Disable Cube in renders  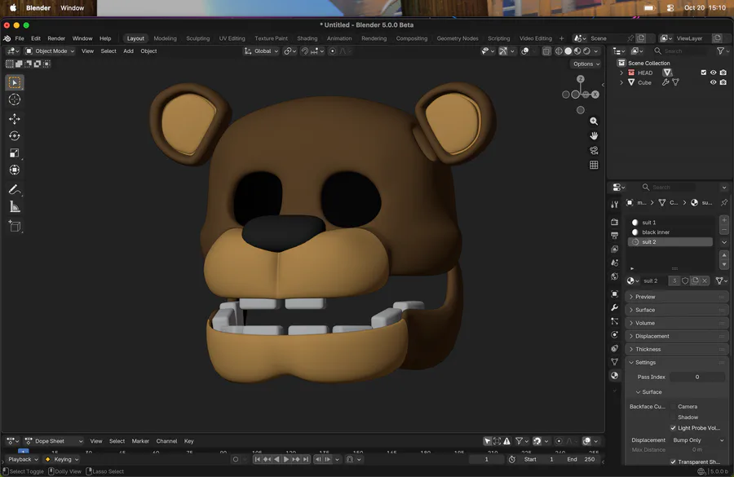pos(723,82)
